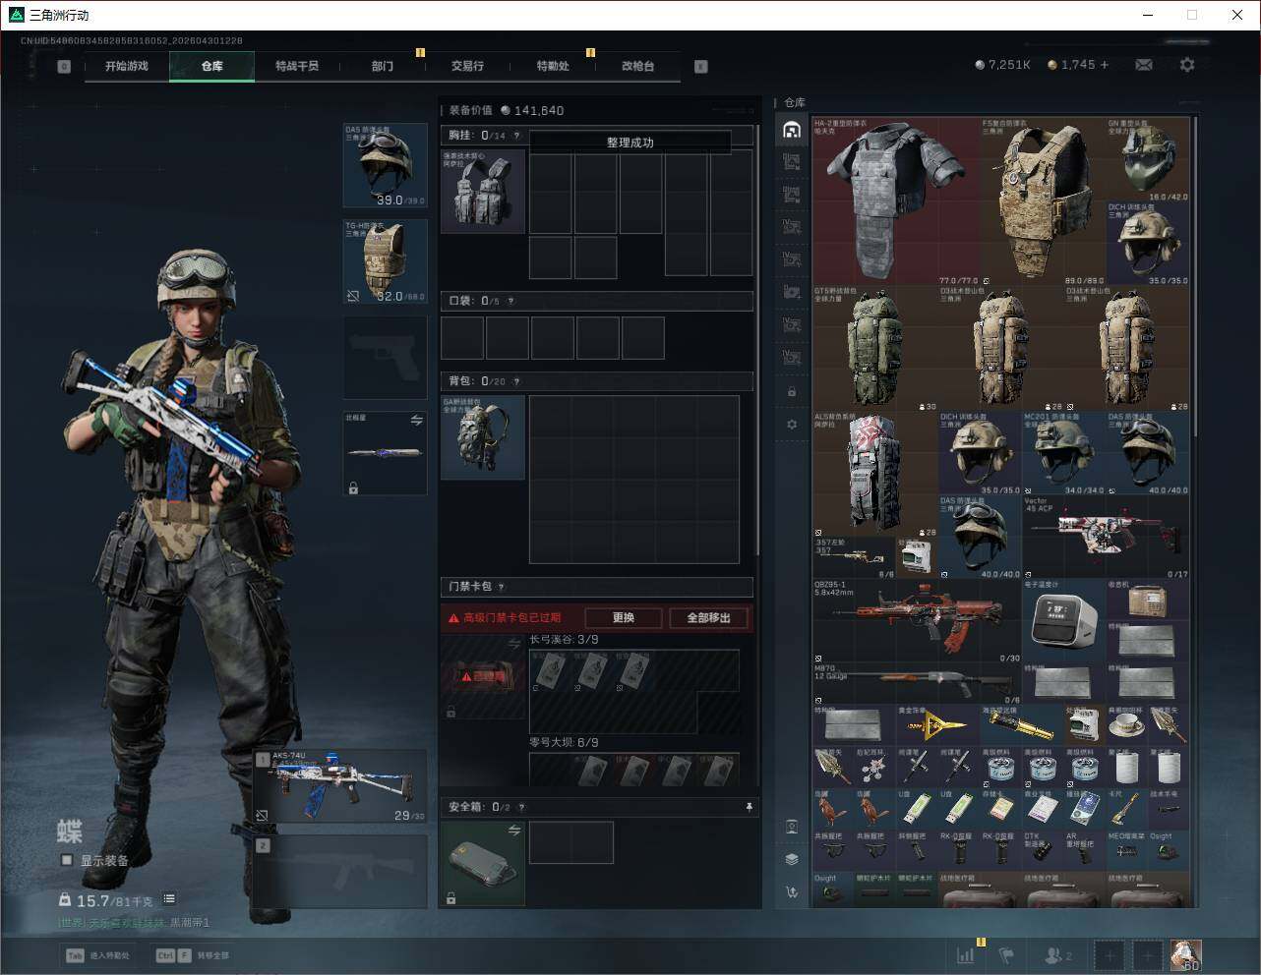
Task: Show help for the 背包 section
Action: click(516, 381)
